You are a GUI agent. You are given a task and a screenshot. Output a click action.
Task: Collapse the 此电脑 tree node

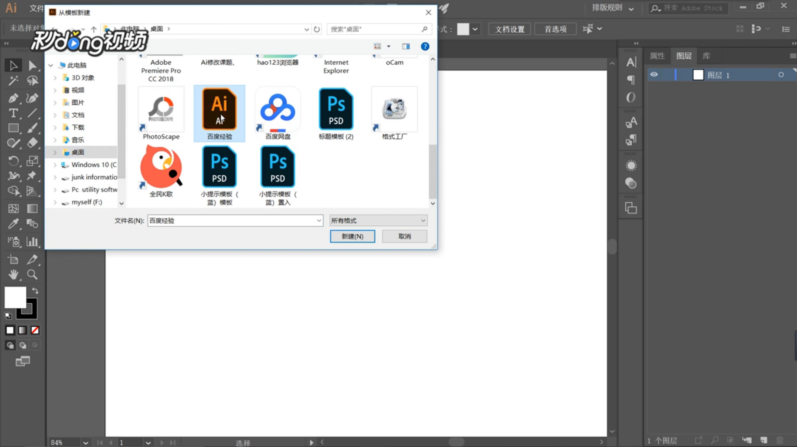(51, 65)
